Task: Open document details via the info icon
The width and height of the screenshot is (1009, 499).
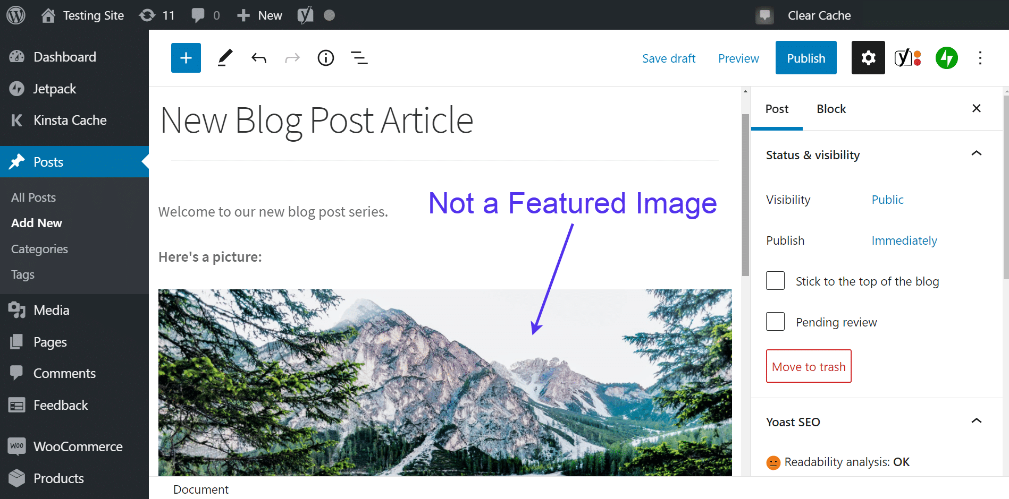Action: 325,57
